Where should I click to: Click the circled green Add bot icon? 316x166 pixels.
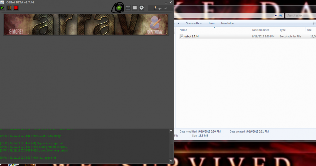[x=119, y=8]
